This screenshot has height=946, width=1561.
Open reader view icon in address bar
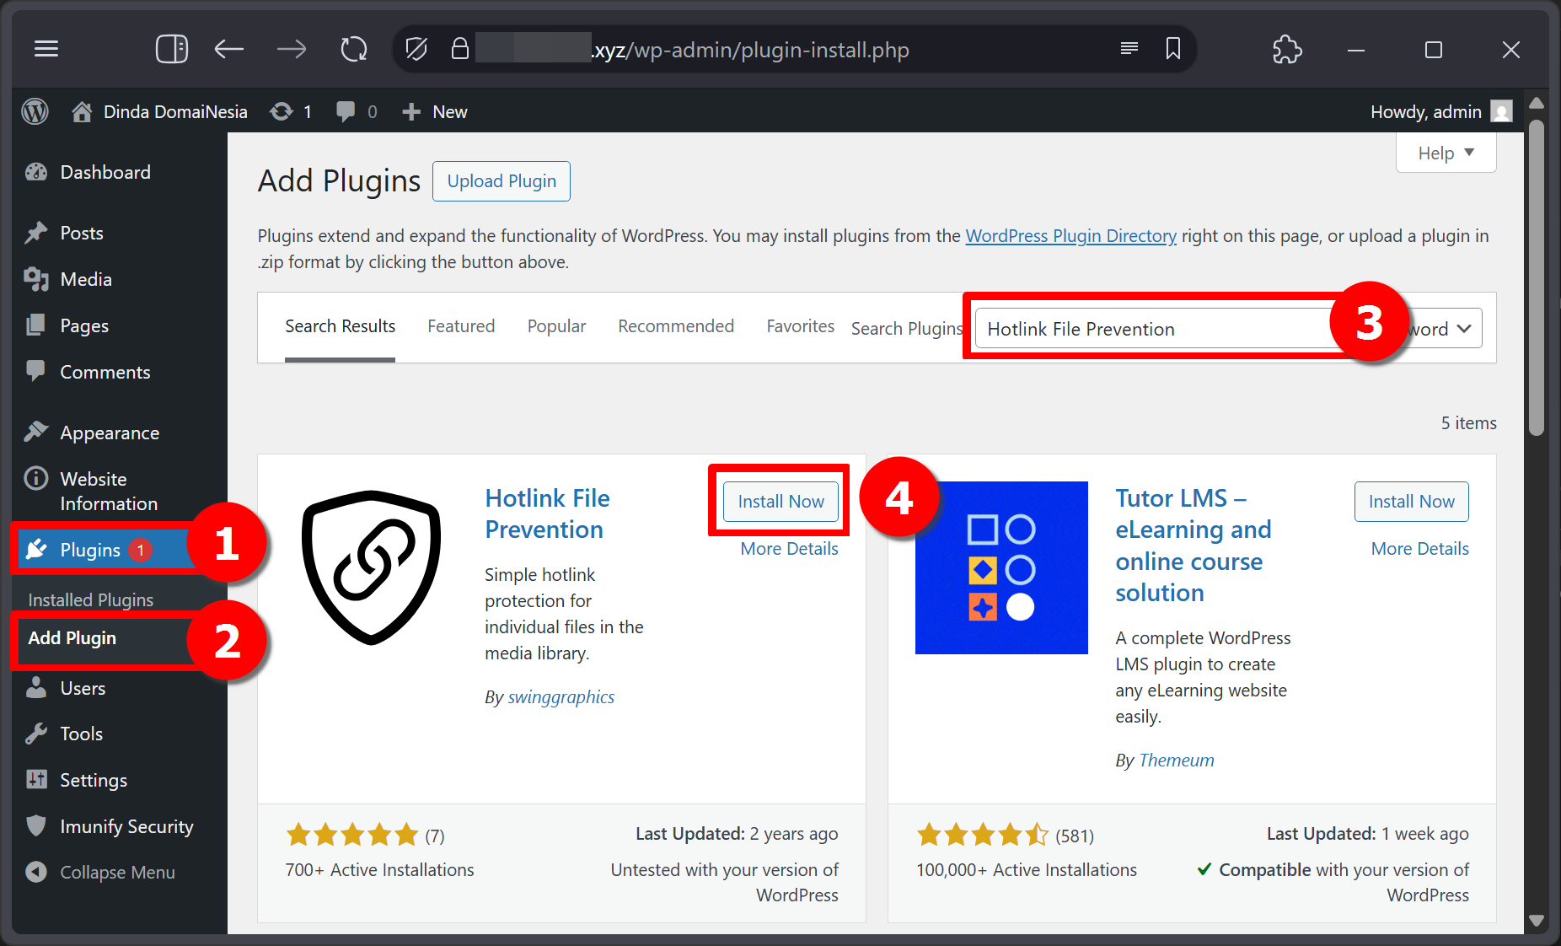pyautogui.click(x=1129, y=49)
